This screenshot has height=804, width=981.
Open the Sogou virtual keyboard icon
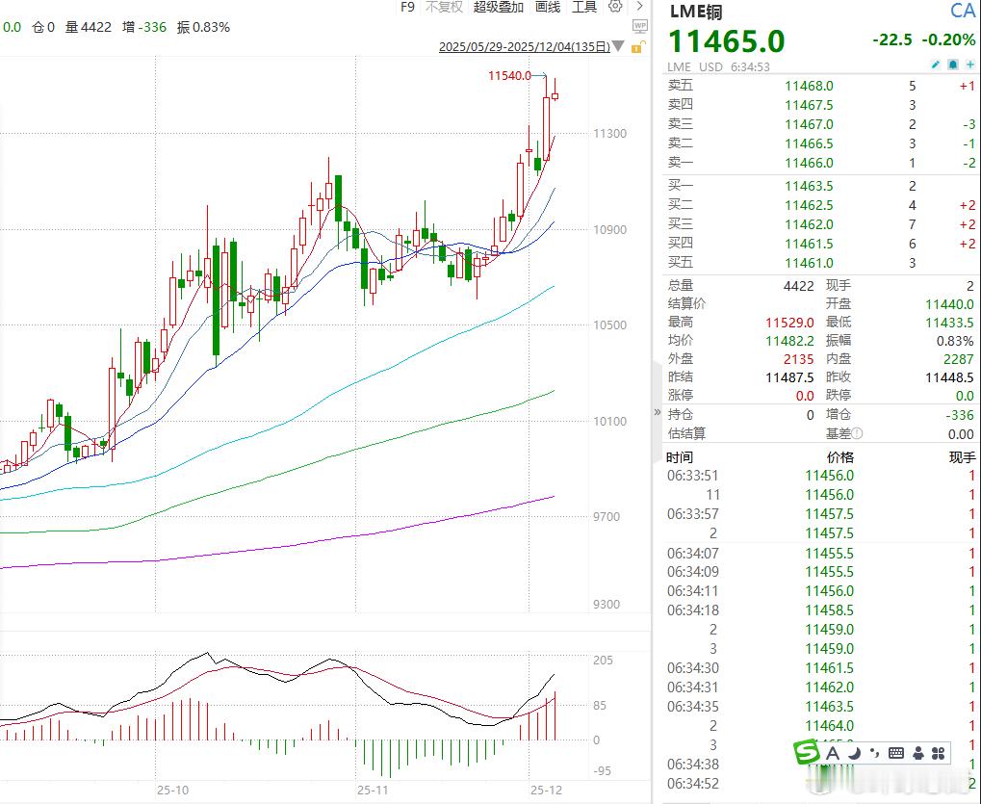(x=895, y=752)
